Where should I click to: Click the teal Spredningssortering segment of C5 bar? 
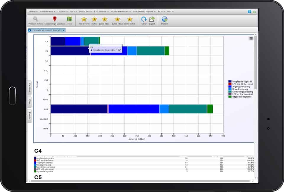tap(151, 51)
